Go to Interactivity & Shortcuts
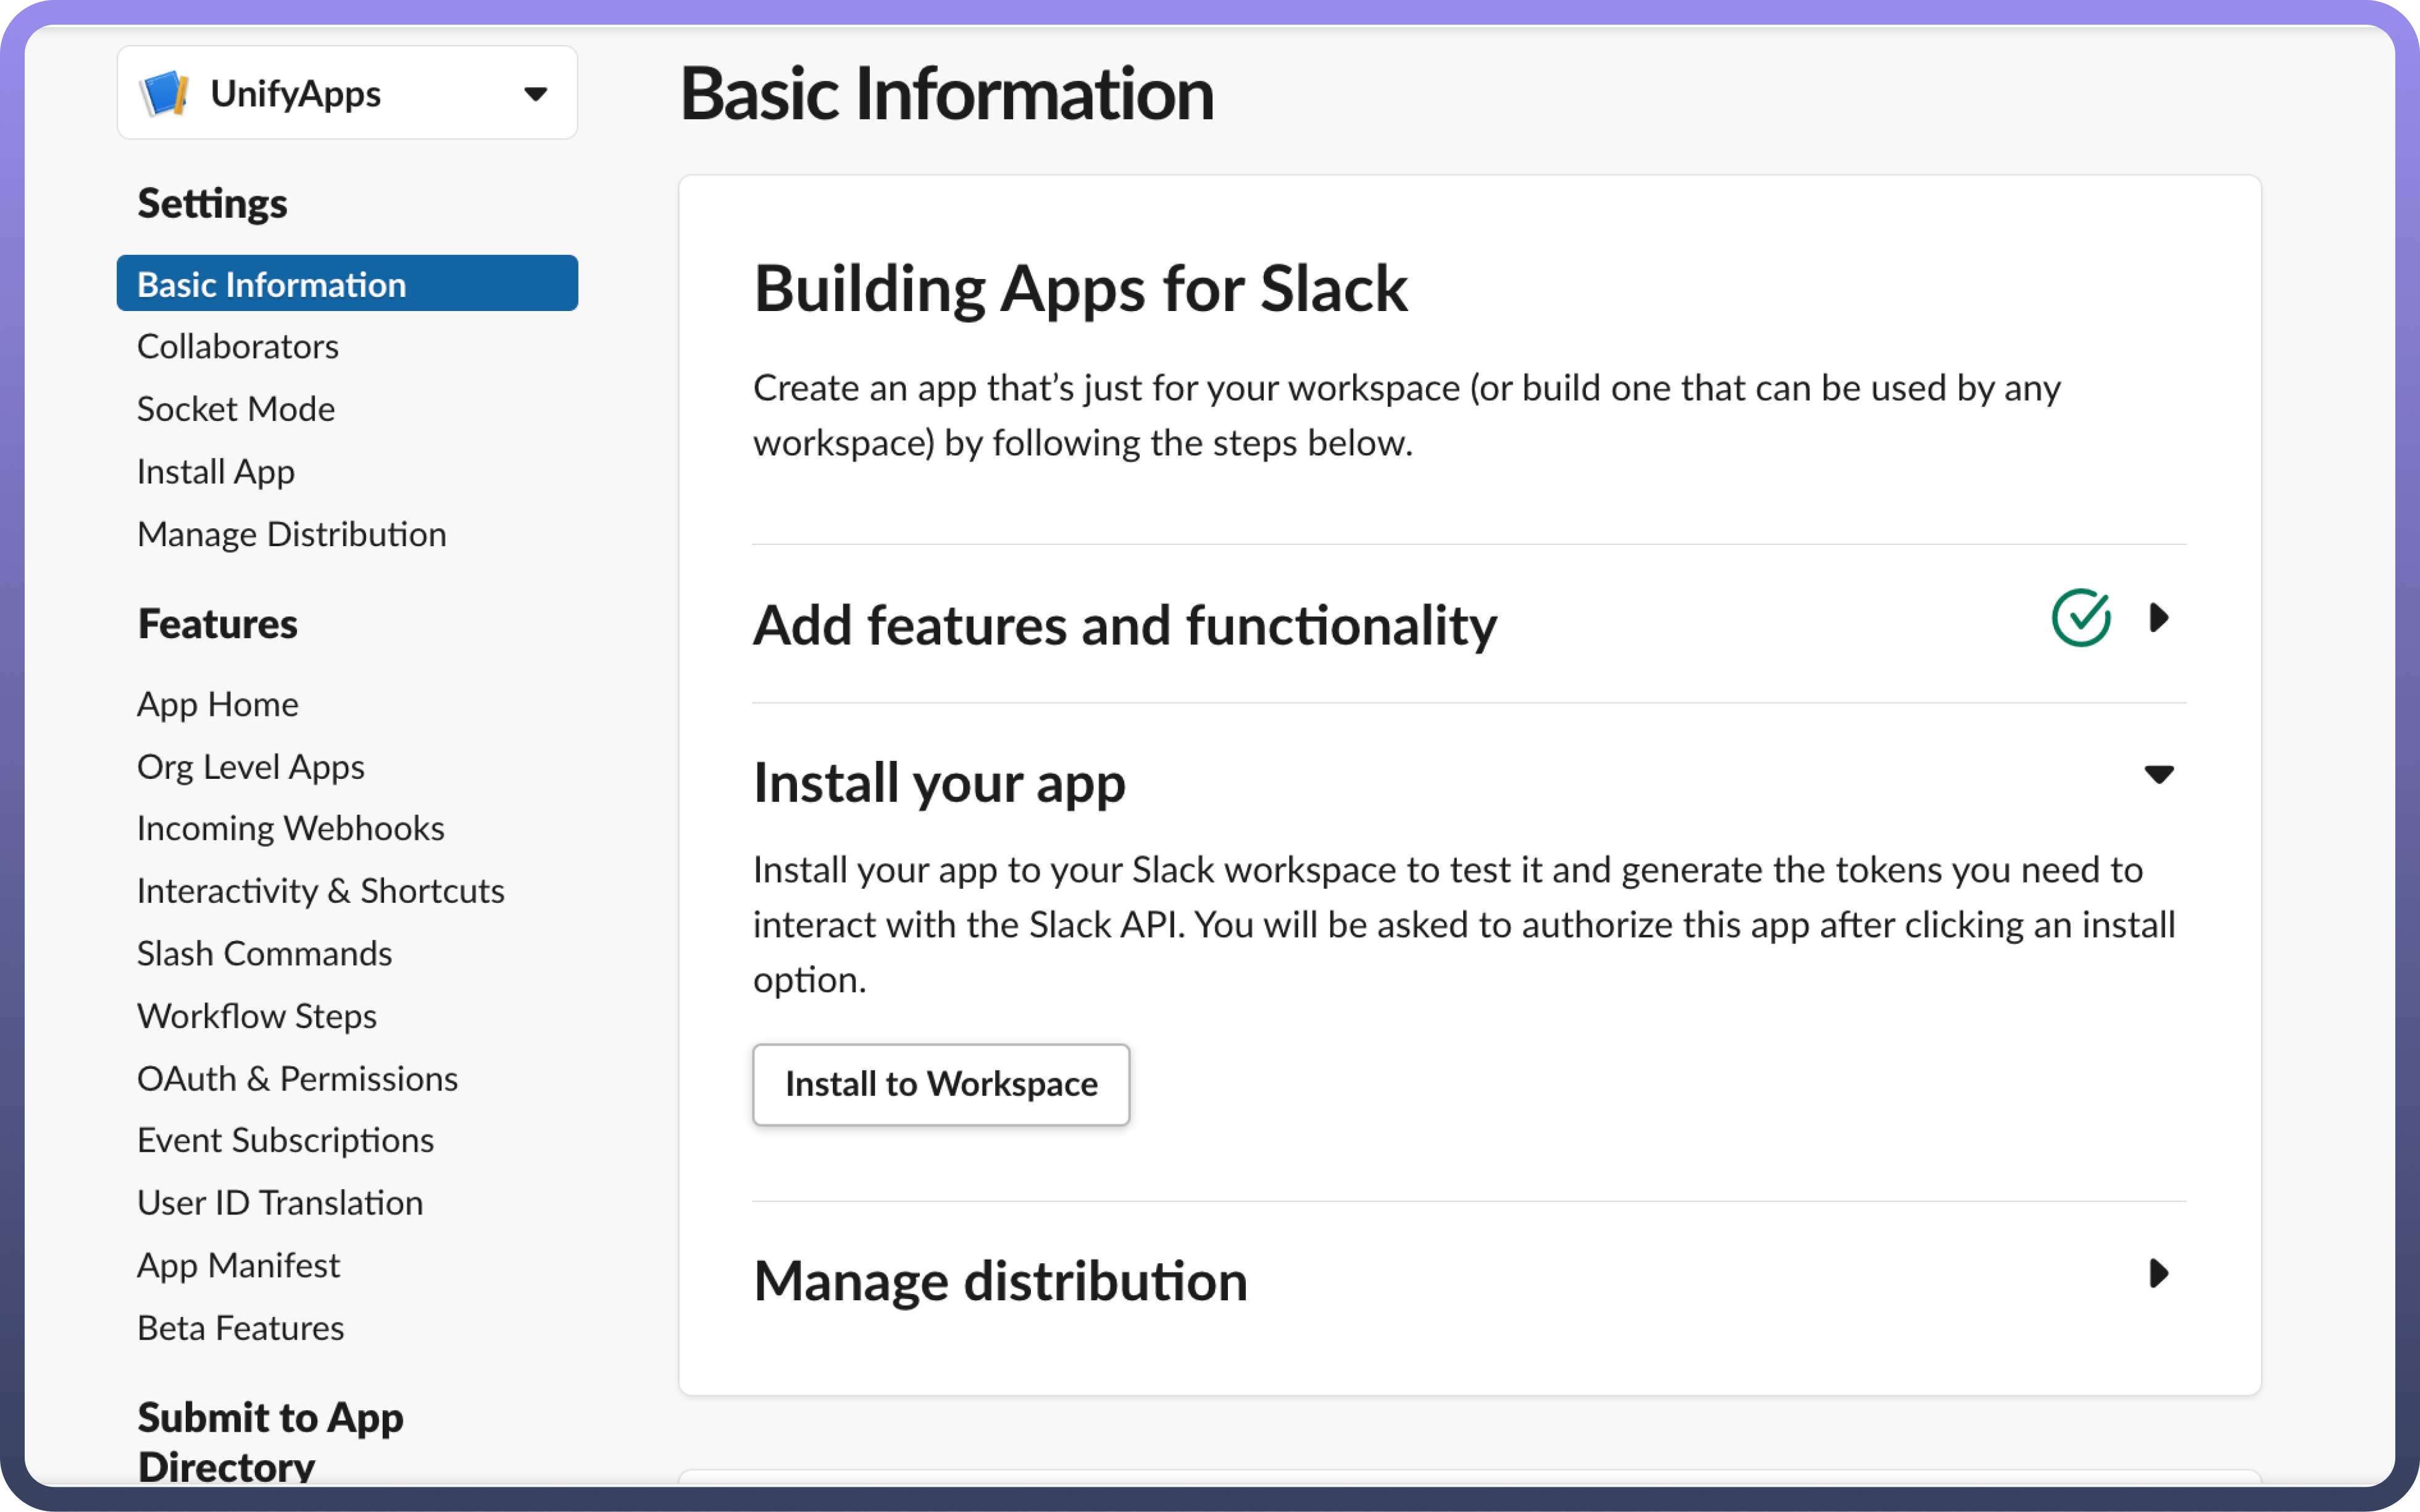Viewport: 2420px width, 1512px height. [320, 891]
